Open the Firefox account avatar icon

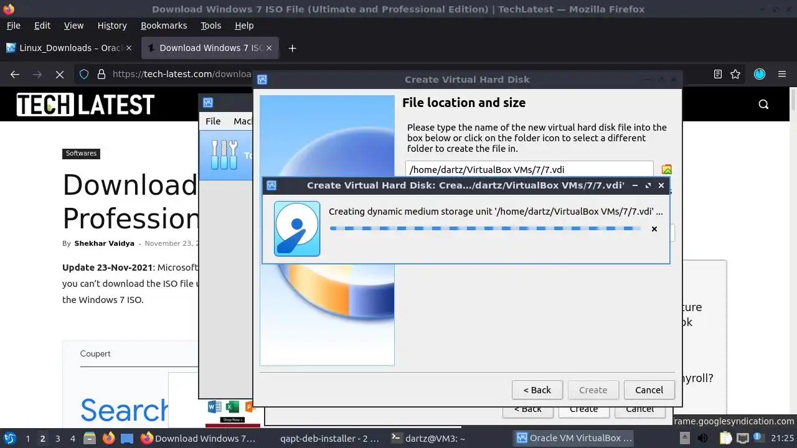click(x=760, y=74)
